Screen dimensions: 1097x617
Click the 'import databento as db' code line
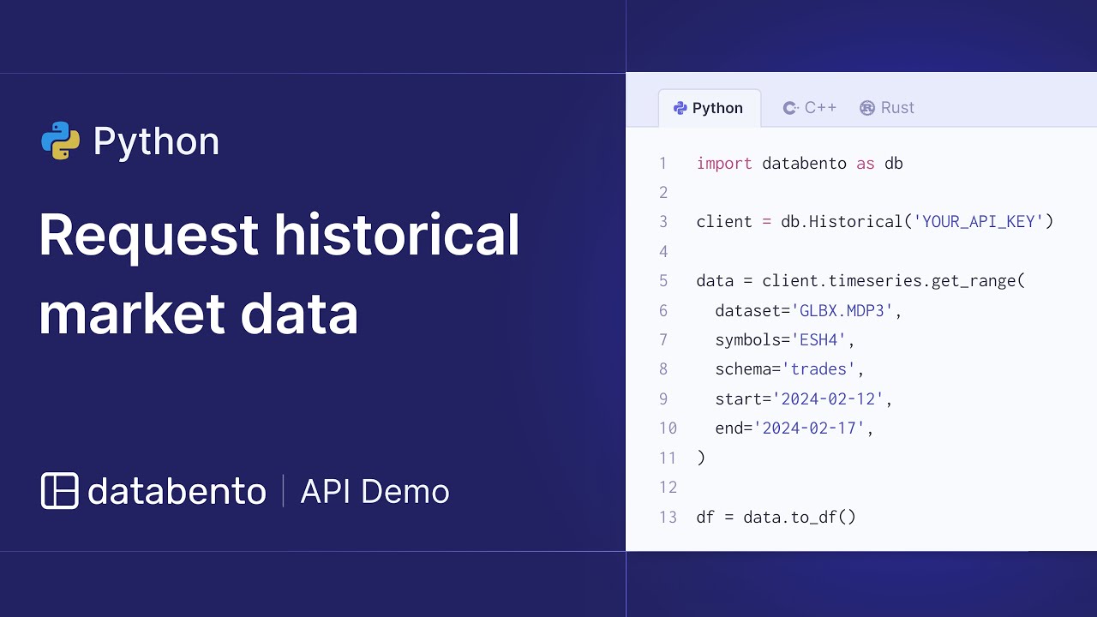coord(800,163)
